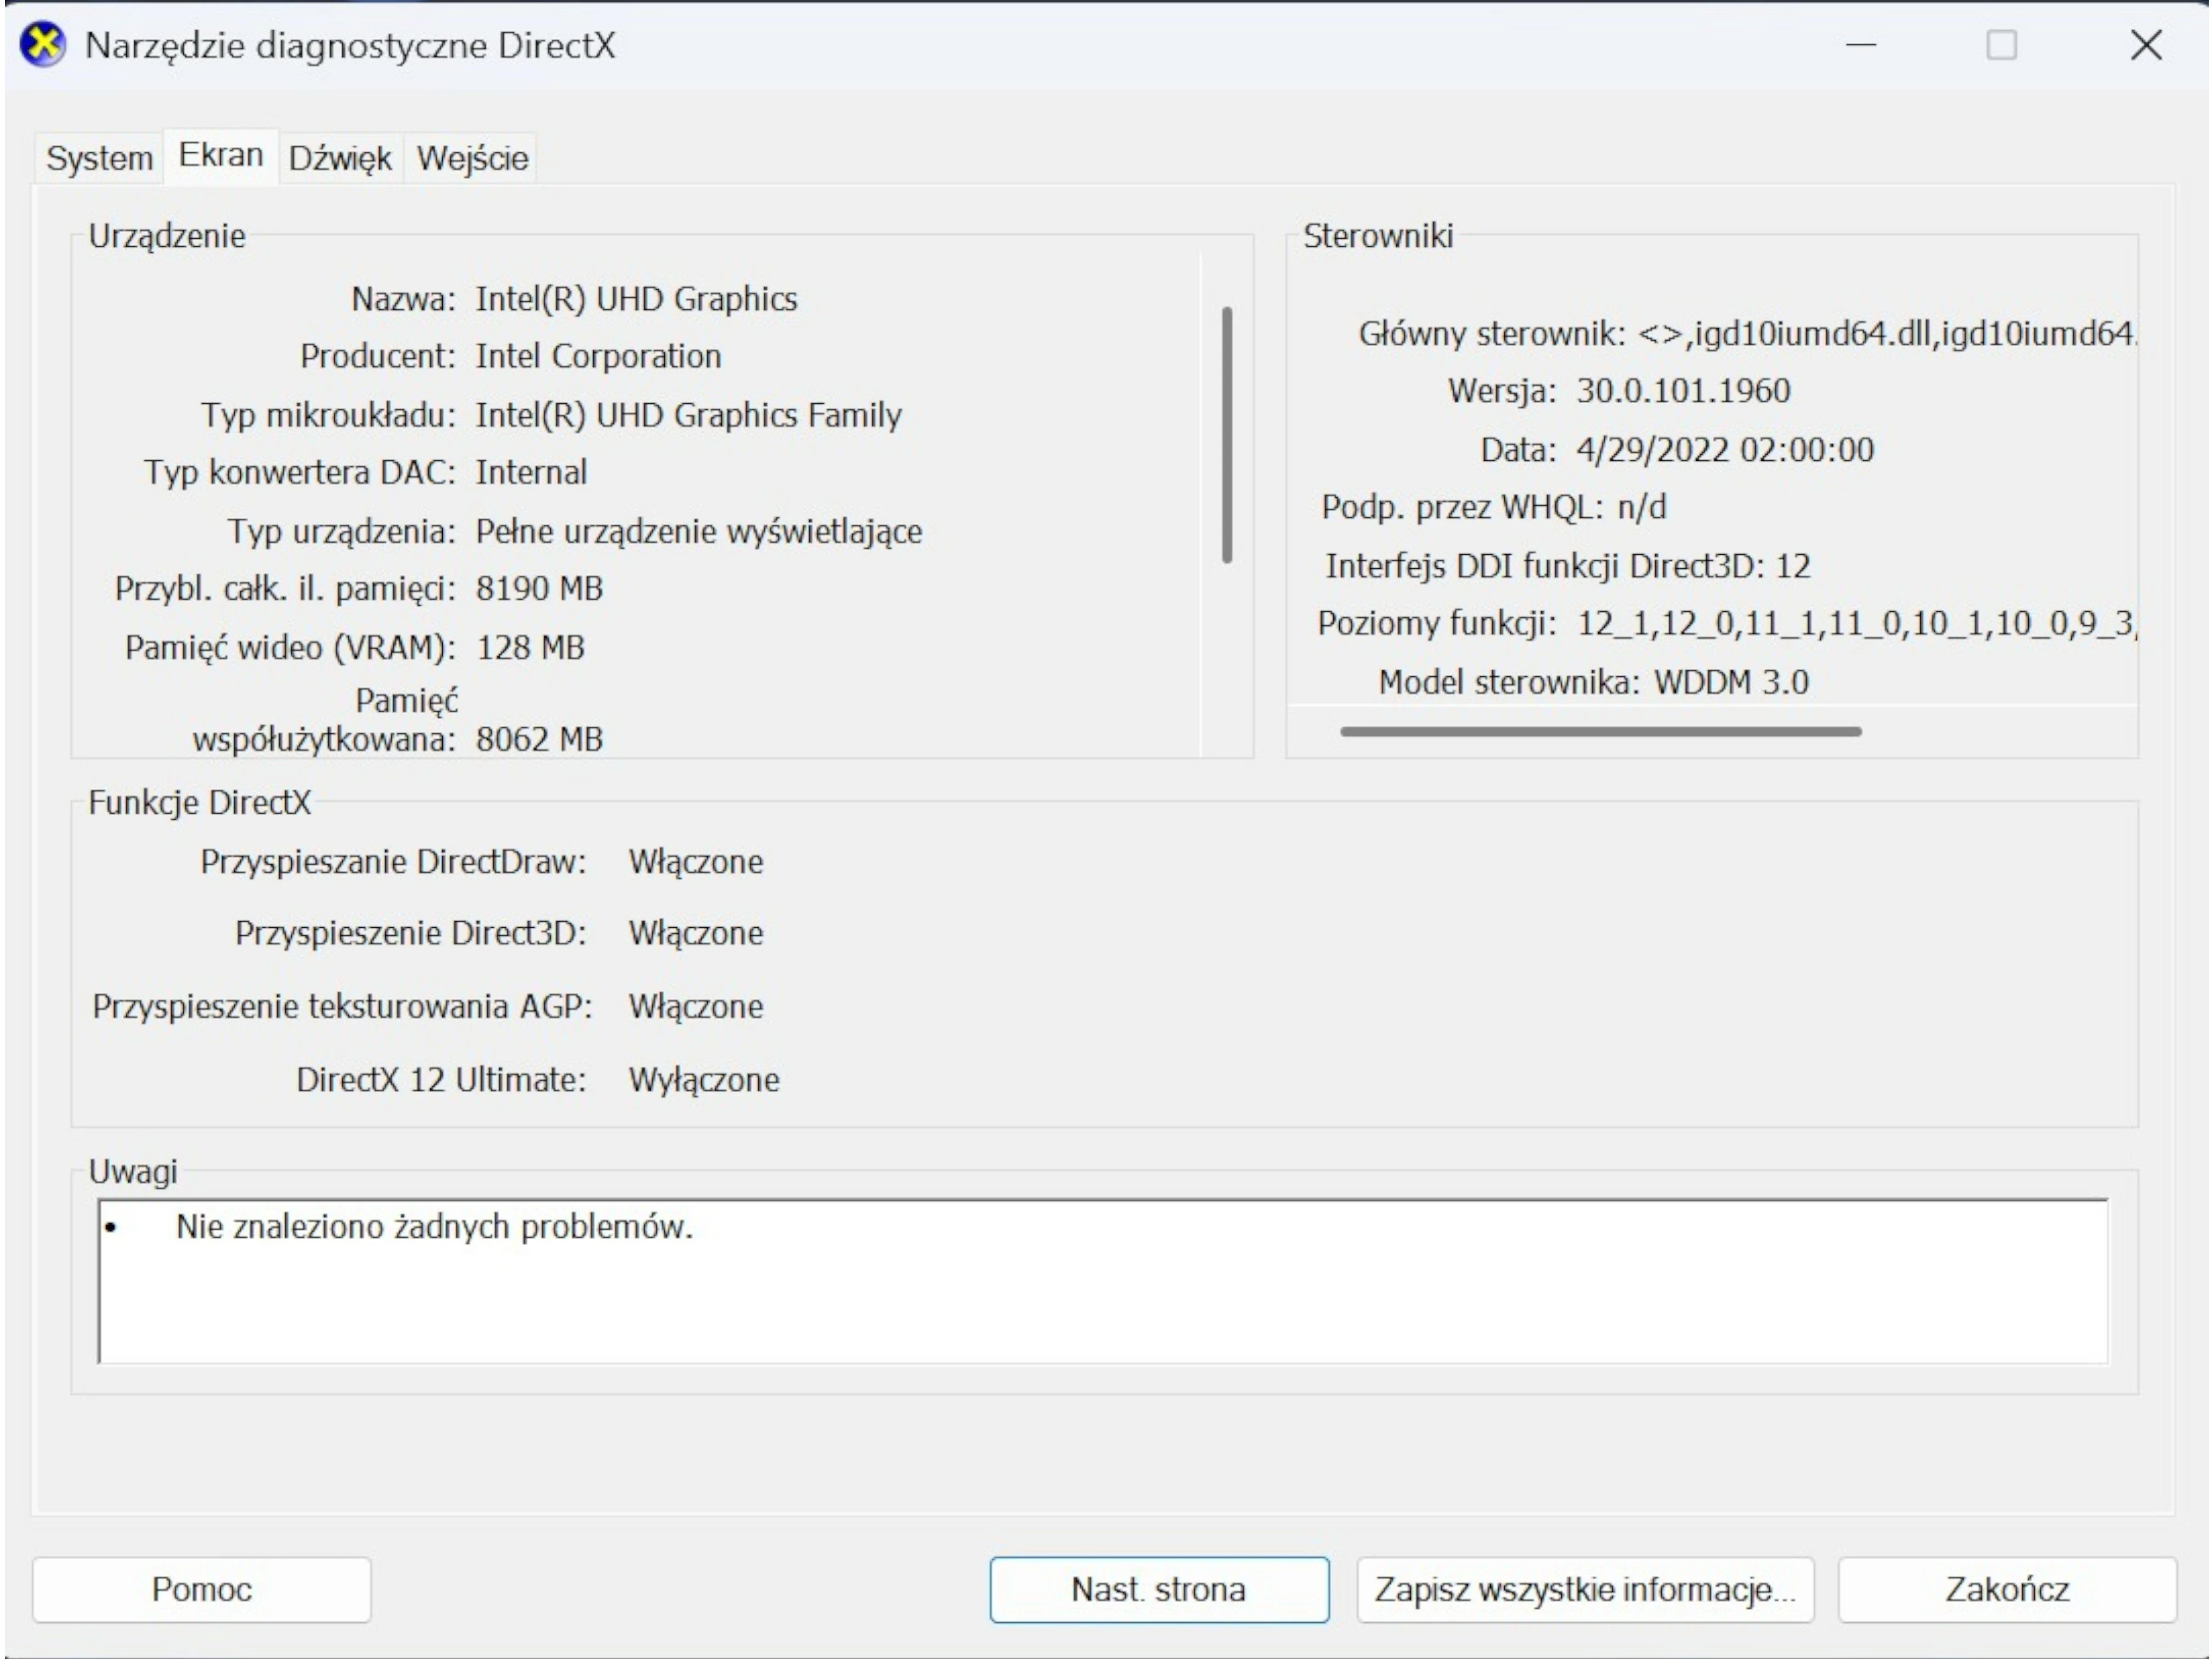Click 'Włączone' next to teksturowania AGP
The width and height of the screenshot is (2212, 1659).
[x=695, y=1006]
